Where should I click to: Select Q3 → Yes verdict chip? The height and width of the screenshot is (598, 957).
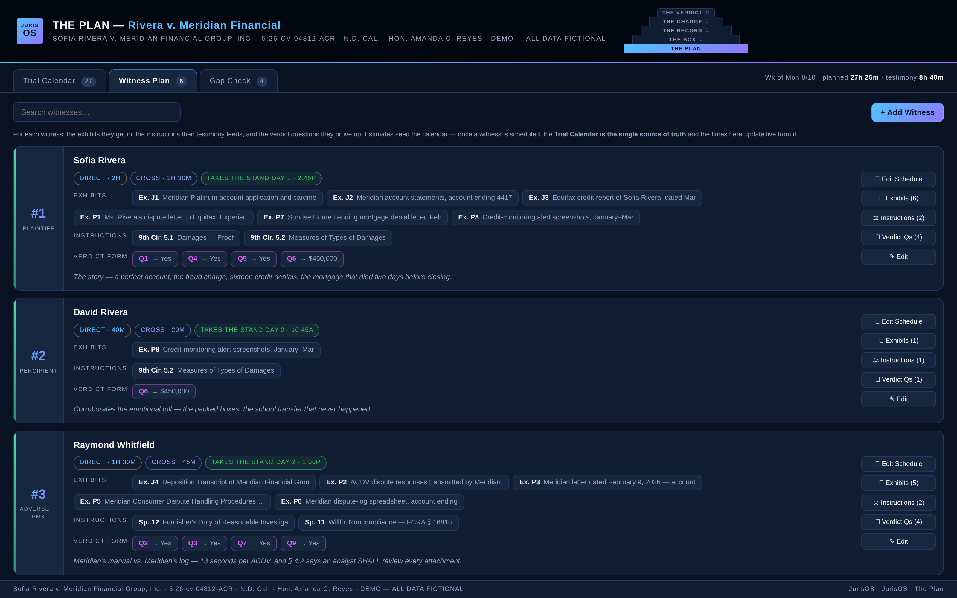205,544
